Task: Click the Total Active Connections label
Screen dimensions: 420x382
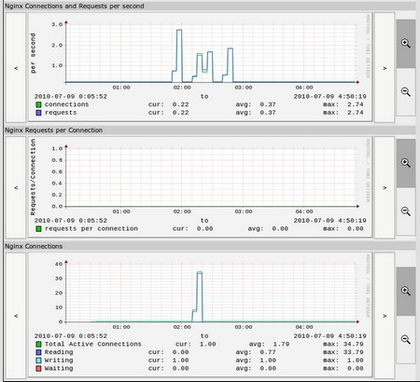Action: (x=92, y=344)
